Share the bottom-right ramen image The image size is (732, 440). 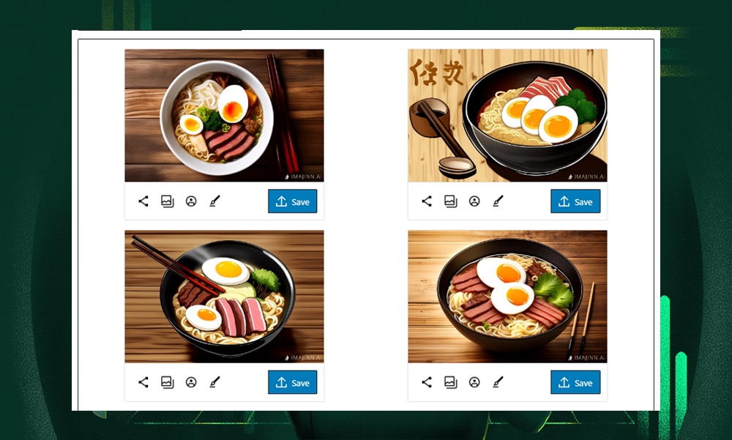coord(427,382)
